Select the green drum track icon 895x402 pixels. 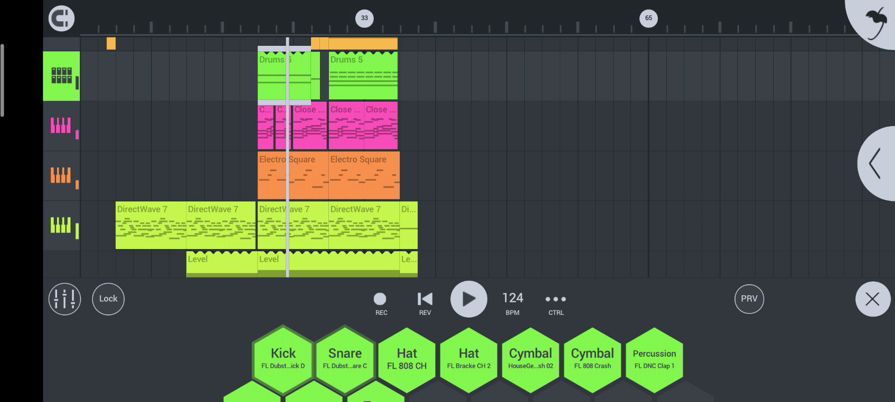62,76
